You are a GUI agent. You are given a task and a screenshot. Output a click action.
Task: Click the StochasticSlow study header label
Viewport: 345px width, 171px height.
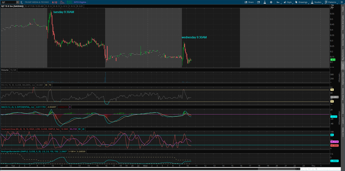[x=31, y=129]
